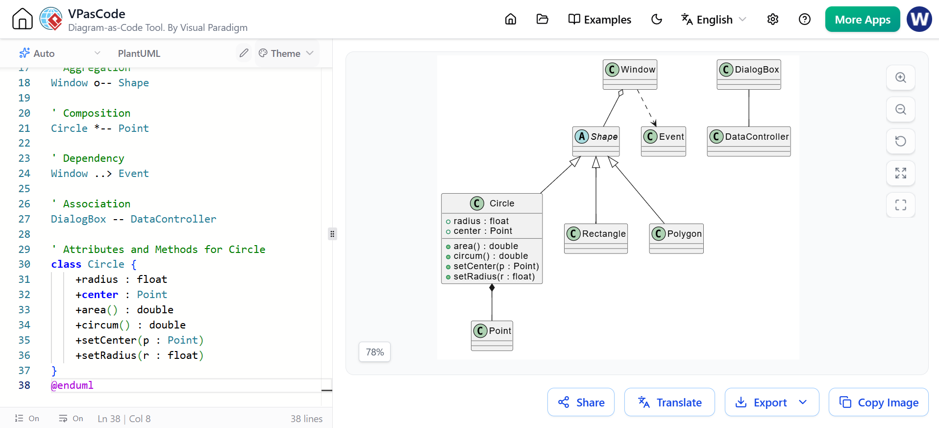Click the PlantUML label

pos(139,53)
